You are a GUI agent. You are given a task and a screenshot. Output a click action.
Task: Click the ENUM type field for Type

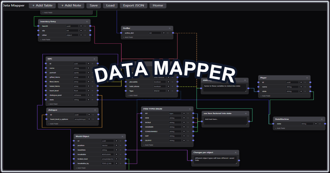(159, 91)
